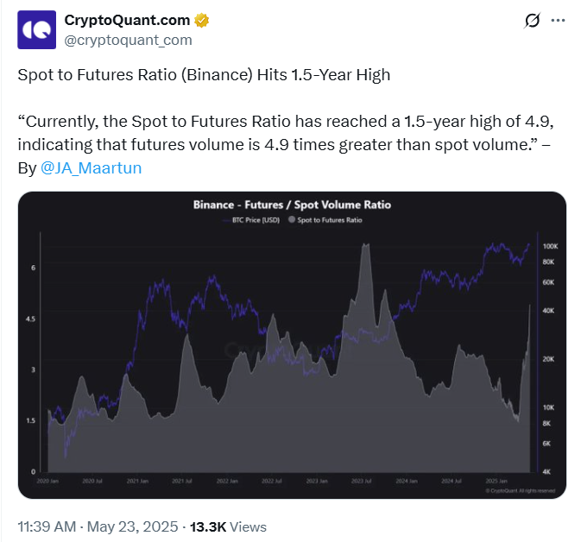Image resolution: width=581 pixels, height=542 pixels.
Task: Open the CryptoQuant.com display name
Action: point(127,20)
